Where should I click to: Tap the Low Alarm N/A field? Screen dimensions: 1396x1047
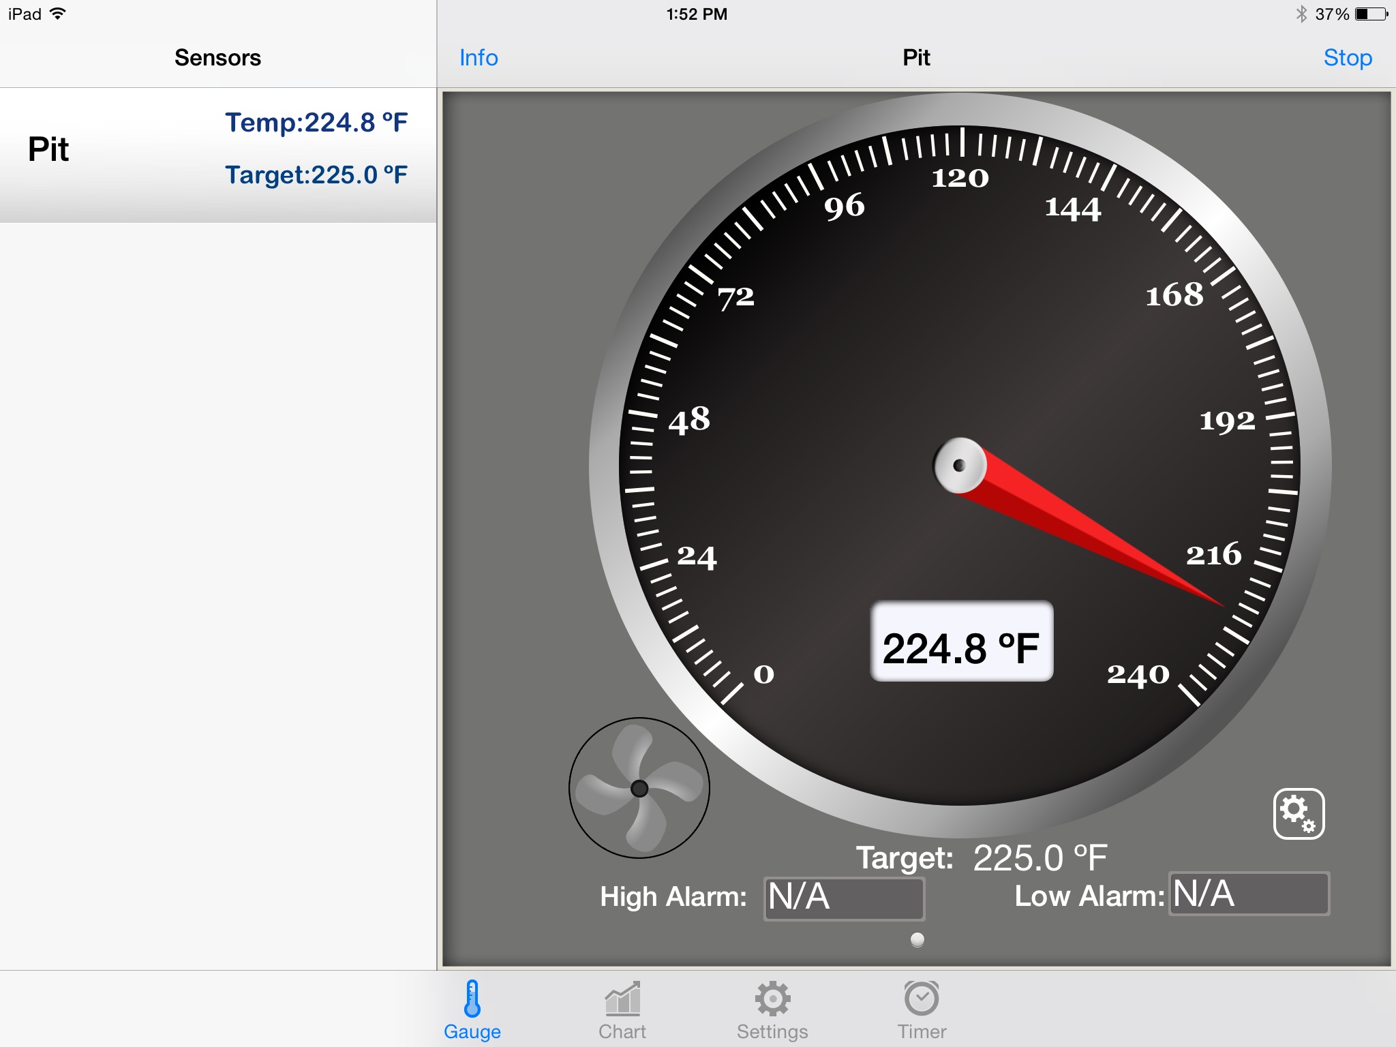click(1249, 894)
